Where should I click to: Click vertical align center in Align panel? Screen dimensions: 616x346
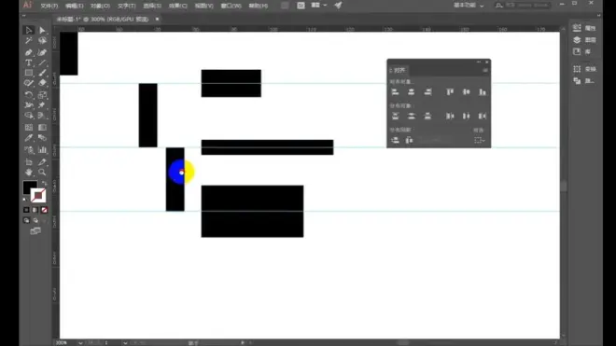coord(466,92)
